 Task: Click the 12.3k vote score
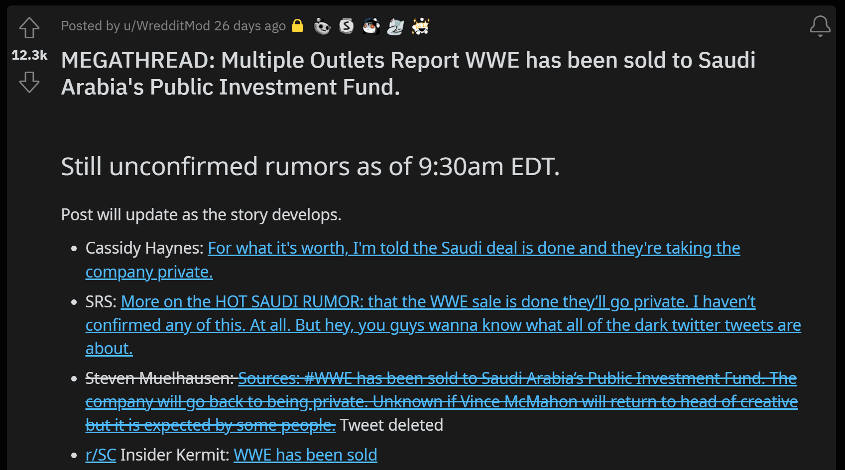point(29,55)
